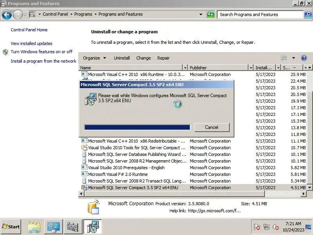Open the Name column filter dropdown

(x=185, y=68)
